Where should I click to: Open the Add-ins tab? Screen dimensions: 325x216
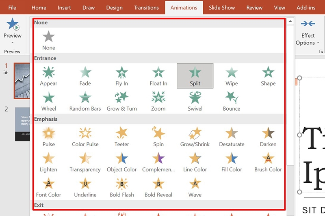[x=306, y=8]
